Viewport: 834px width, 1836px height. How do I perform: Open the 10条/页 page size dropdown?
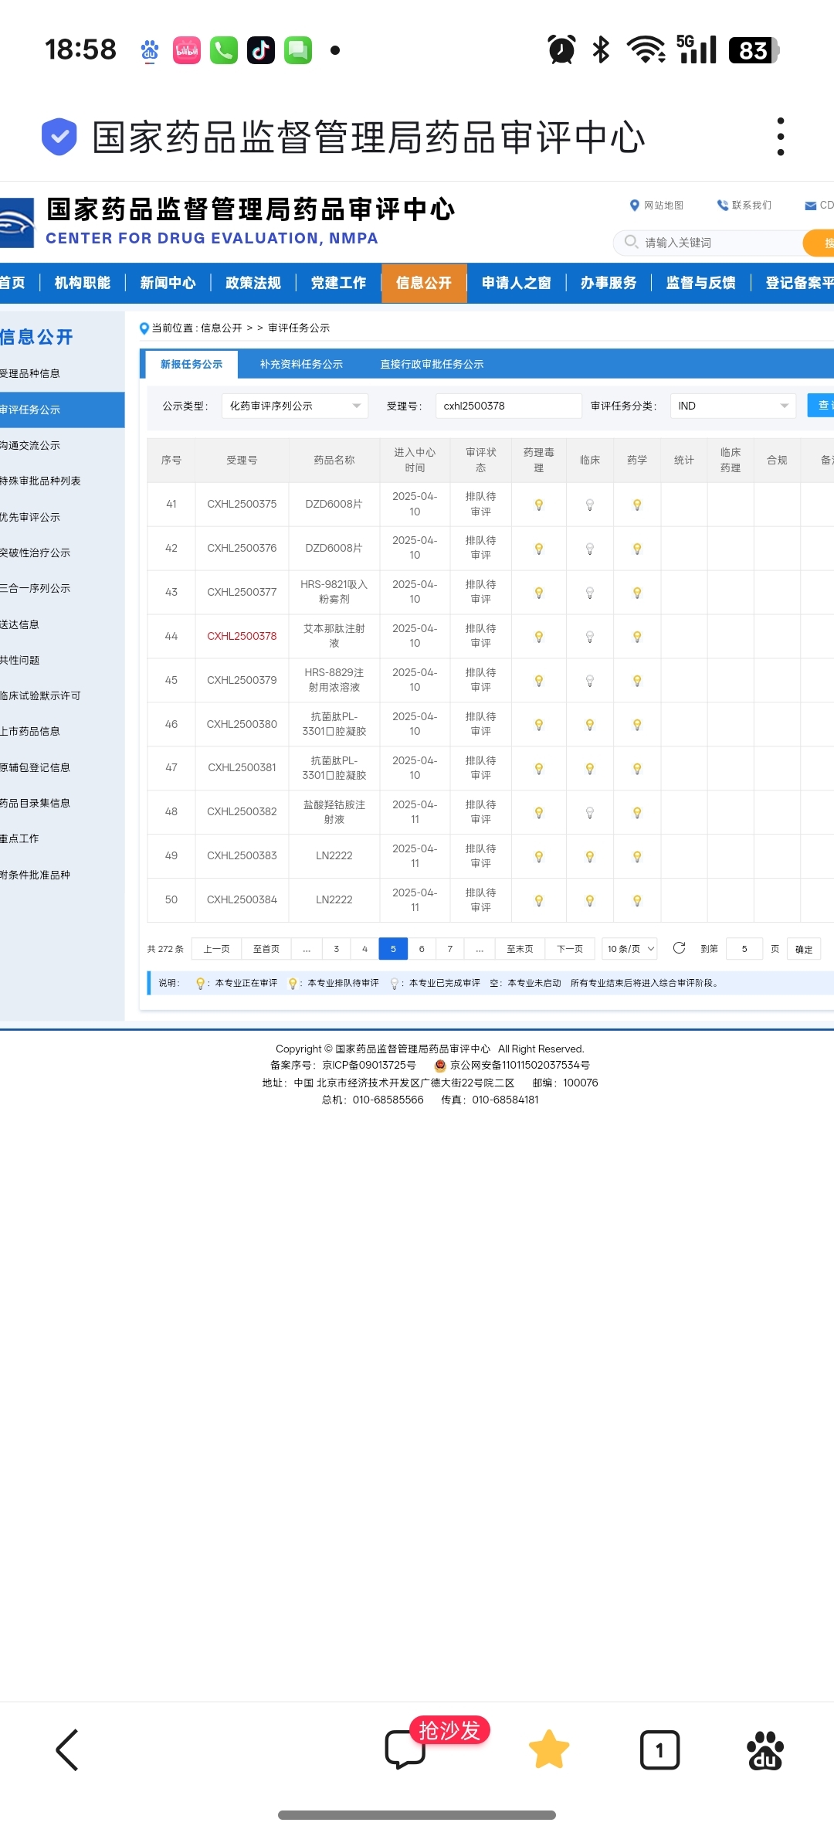[x=629, y=949]
